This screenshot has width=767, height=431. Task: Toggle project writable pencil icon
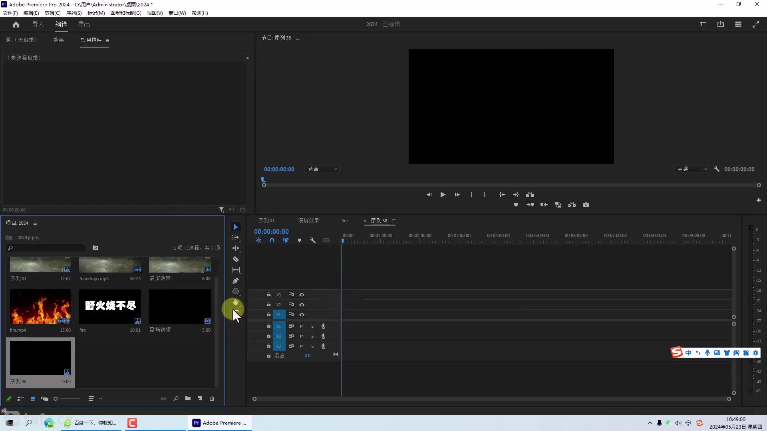tap(9, 398)
